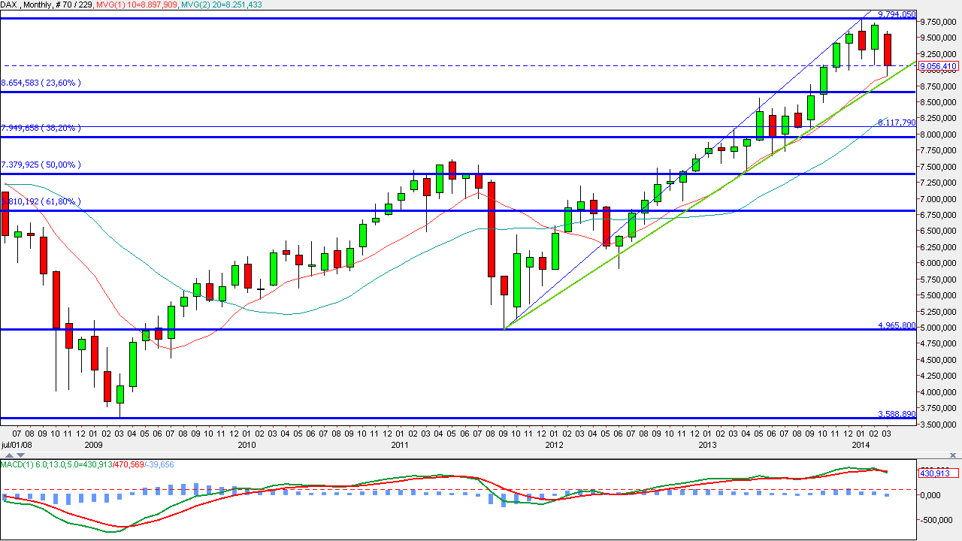Select the large red August 2011 crash candle
The image size is (962, 541).
pos(491,229)
